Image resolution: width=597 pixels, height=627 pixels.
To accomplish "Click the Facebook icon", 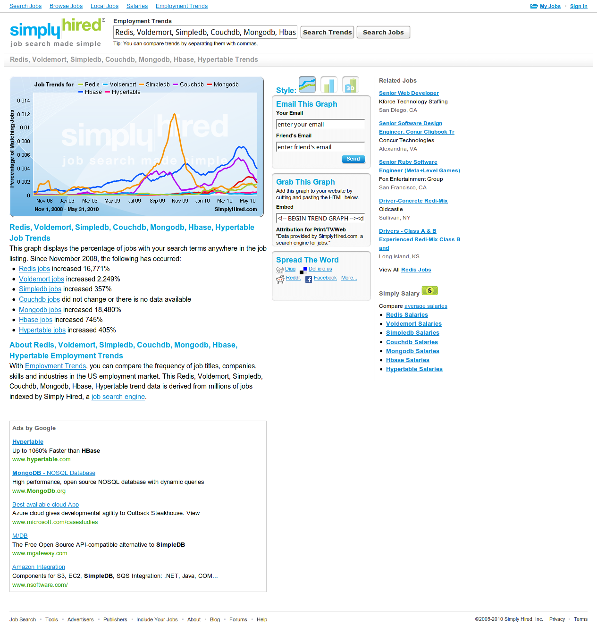I will point(309,280).
